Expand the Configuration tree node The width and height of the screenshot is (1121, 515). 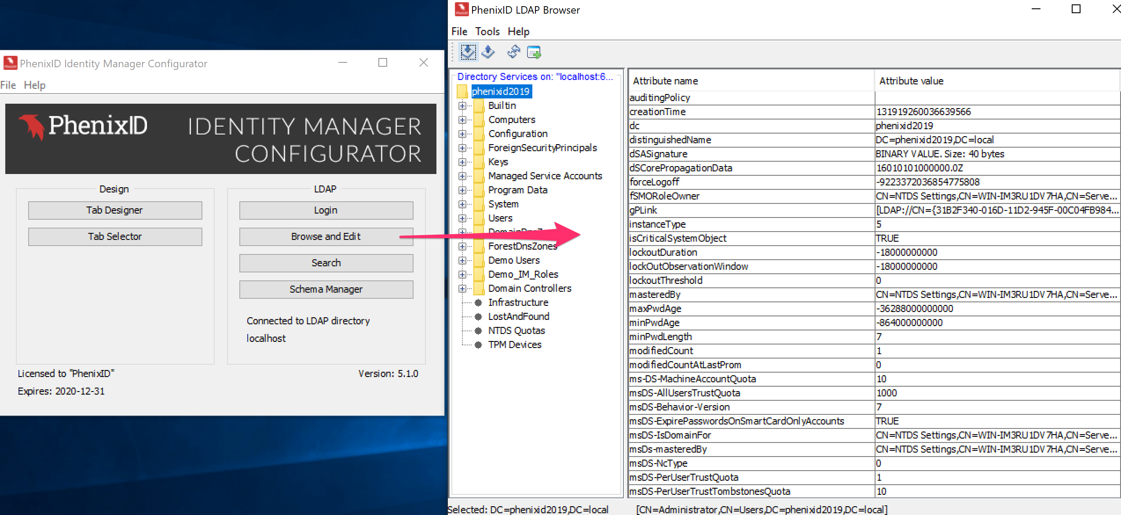pyautogui.click(x=462, y=134)
